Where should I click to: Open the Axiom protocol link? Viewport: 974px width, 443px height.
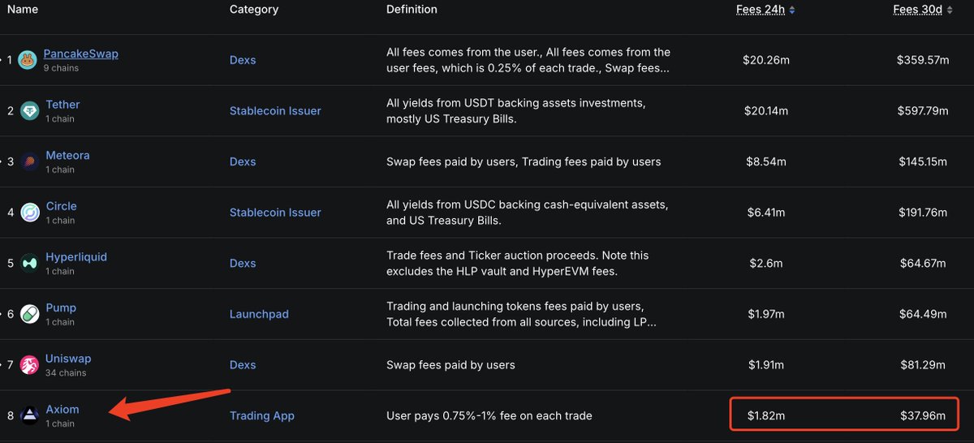tap(62, 410)
